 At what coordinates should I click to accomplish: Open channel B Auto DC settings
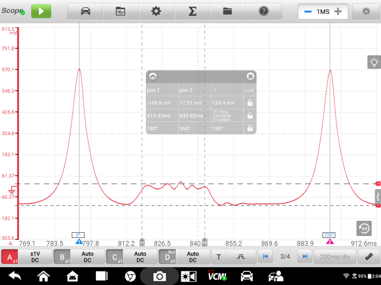pos(87,257)
